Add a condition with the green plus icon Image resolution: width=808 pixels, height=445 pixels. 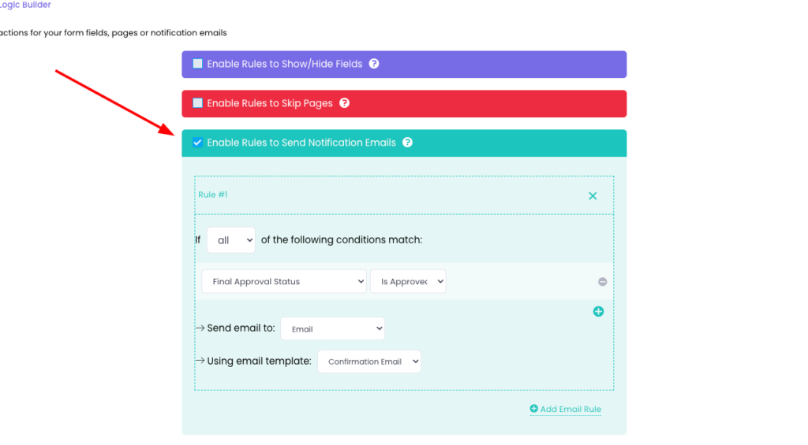[x=598, y=311]
